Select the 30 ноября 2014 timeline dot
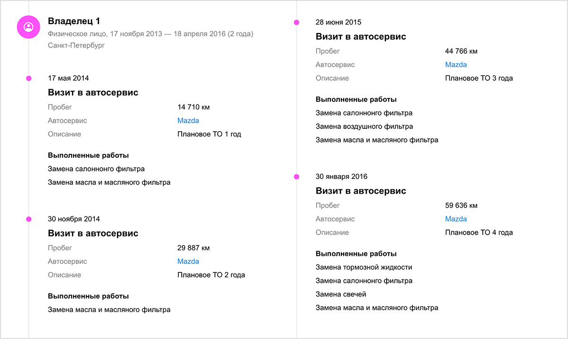Screen dimensions: 568x339 point(28,219)
